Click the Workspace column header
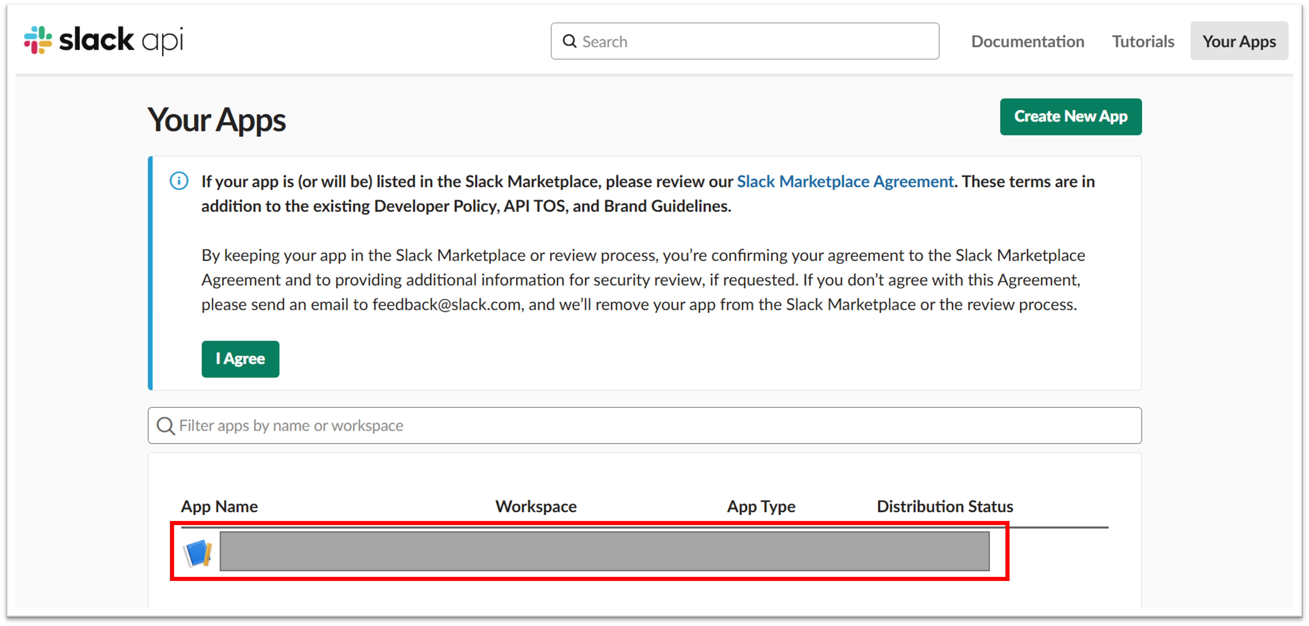 pyautogui.click(x=535, y=507)
